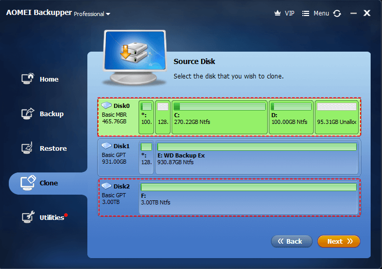Minimize the AOMEI Backupper window
This screenshot has height=269, width=382.
point(354,13)
